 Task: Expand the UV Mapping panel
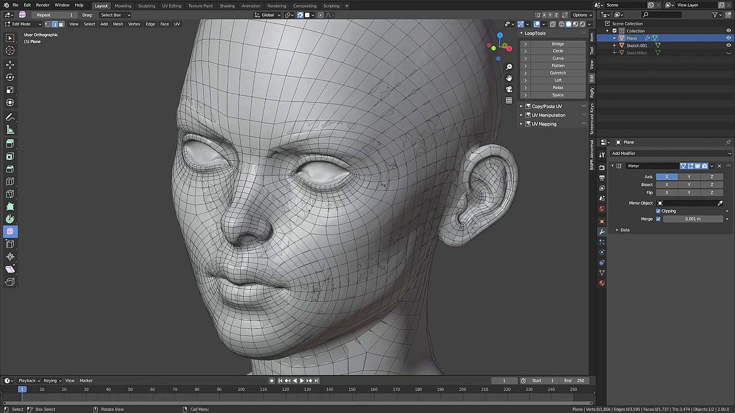pyautogui.click(x=544, y=124)
